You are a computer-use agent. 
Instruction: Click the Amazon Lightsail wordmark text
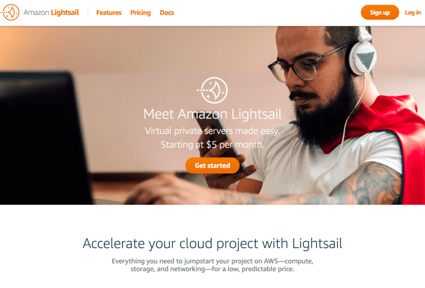(x=51, y=12)
